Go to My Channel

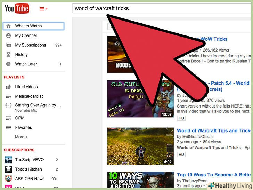26,35
